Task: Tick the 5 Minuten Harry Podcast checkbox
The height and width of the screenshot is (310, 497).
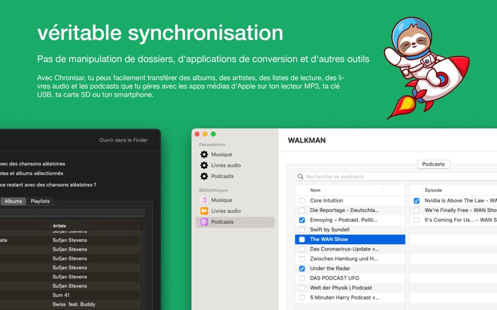Action: [302, 298]
